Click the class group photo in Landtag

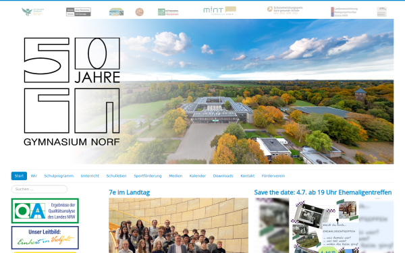click(x=178, y=225)
